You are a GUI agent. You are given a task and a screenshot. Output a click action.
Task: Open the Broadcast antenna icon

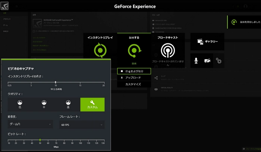coord(167,50)
